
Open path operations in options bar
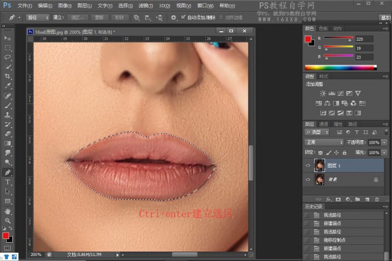[136, 17]
